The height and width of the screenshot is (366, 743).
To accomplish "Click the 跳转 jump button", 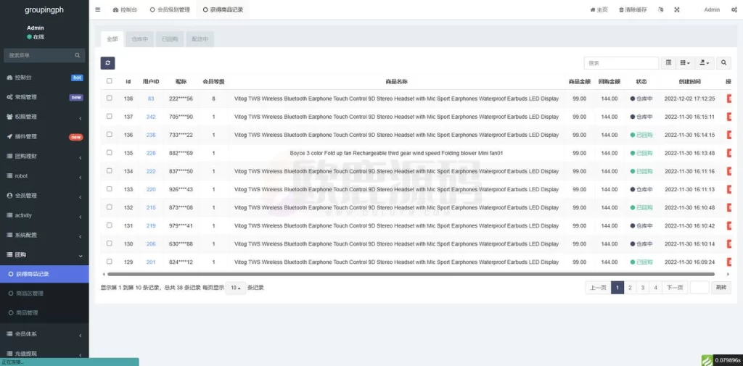I will point(721,288).
